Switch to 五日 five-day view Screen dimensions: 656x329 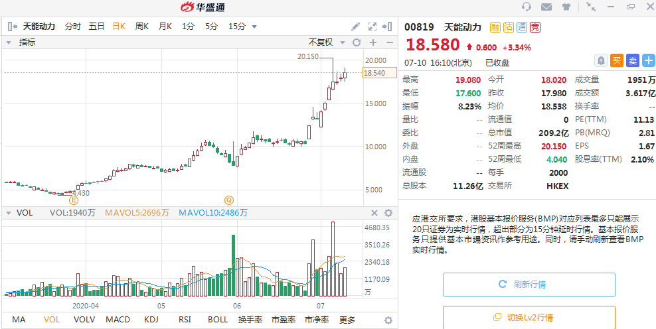click(x=97, y=27)
